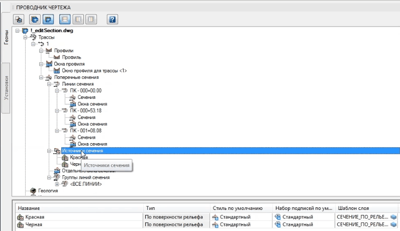Viewport: 400px width, 231px height.
Task: Toggle the third toolbar view button
Action: click(48, 20)
